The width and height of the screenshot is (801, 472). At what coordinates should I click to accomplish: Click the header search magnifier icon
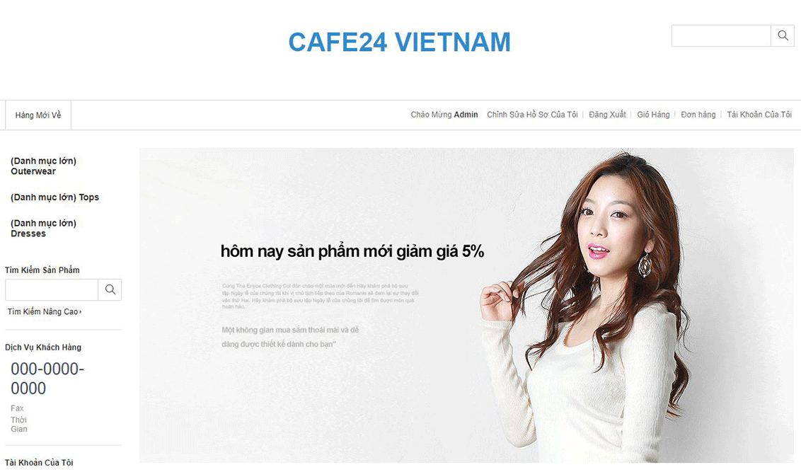(x=783, y=36)
